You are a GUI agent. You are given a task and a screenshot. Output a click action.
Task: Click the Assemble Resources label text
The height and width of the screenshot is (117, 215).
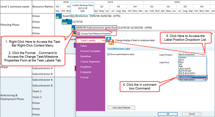(x=75, y=16)
